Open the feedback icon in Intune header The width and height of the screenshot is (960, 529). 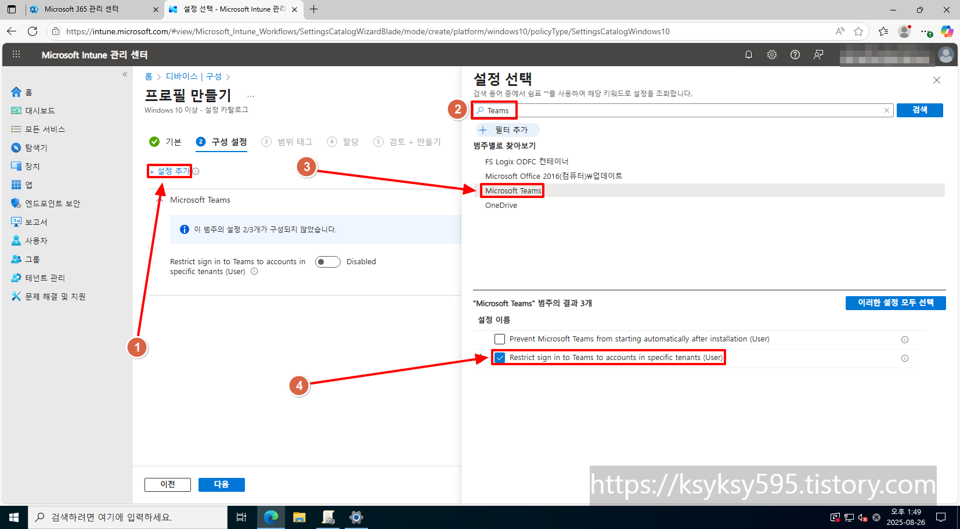818,55
